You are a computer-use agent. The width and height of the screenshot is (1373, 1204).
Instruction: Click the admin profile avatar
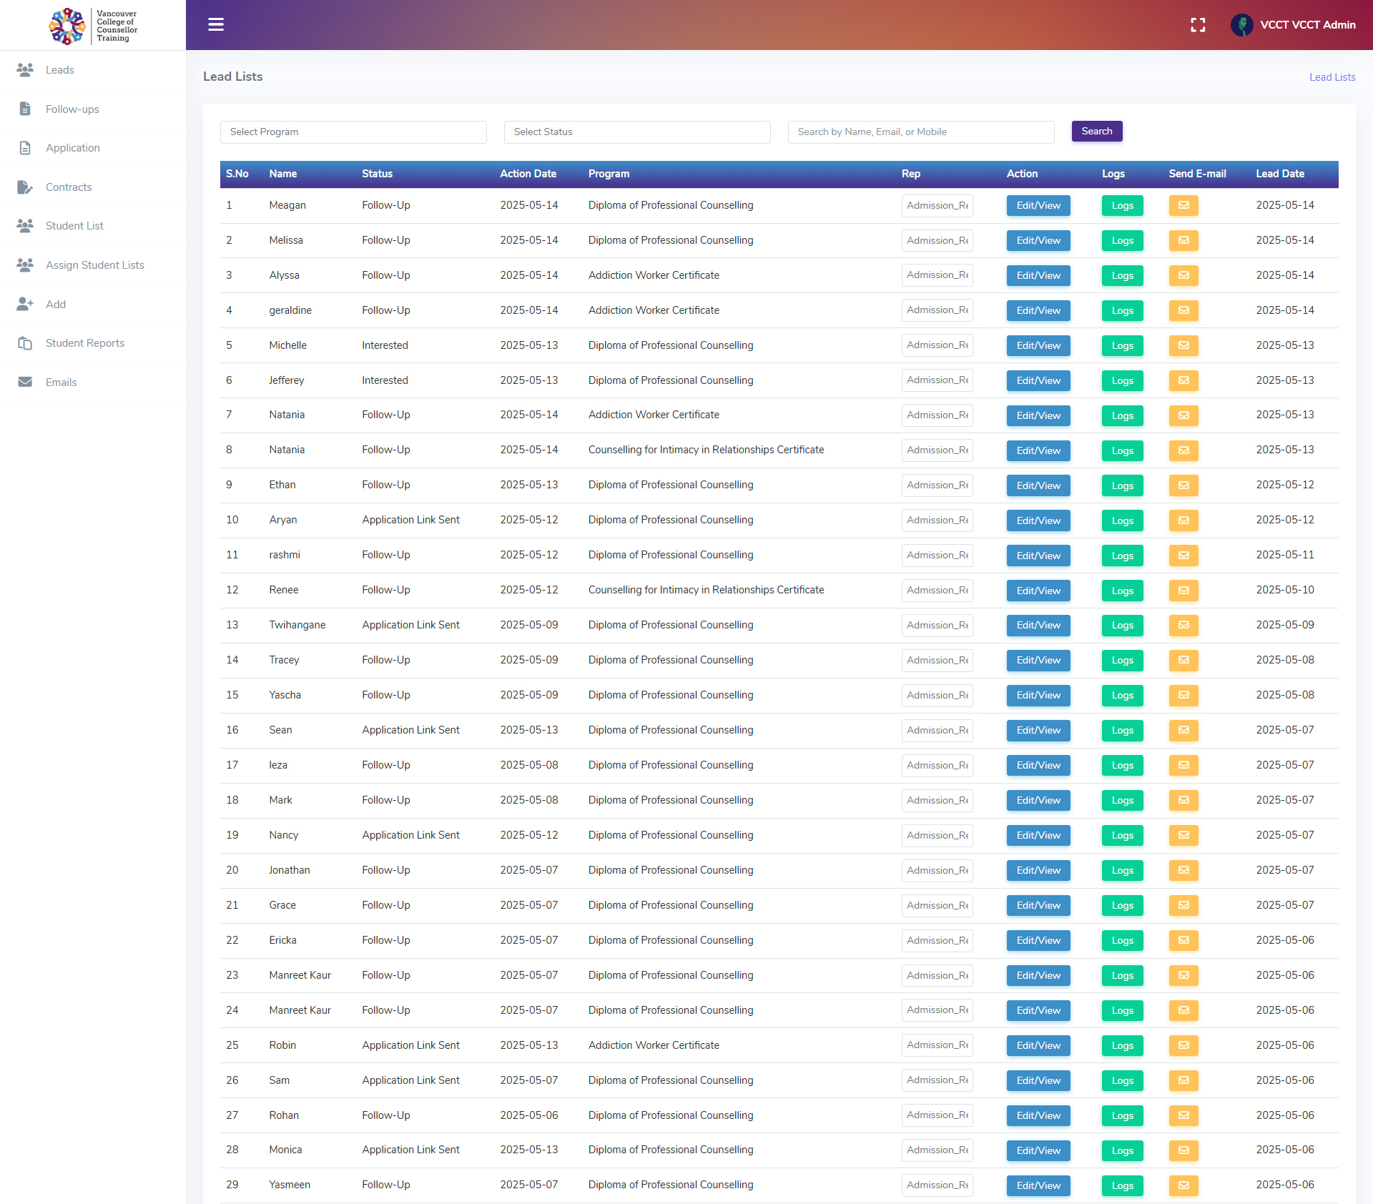[1241, 25]
